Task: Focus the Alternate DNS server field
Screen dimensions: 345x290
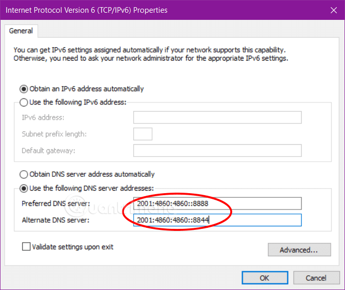Action: point(217,220)
